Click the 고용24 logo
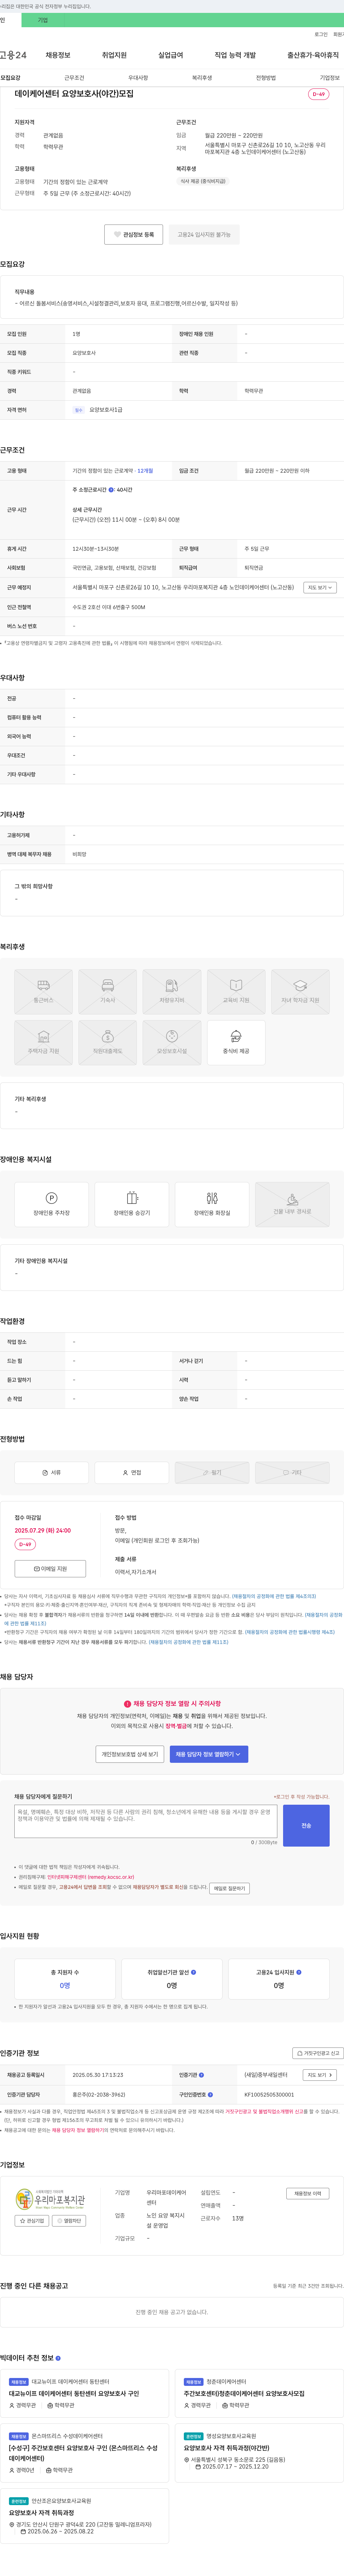The height and width of the screenshot is (2576, 344). point(13,55)
